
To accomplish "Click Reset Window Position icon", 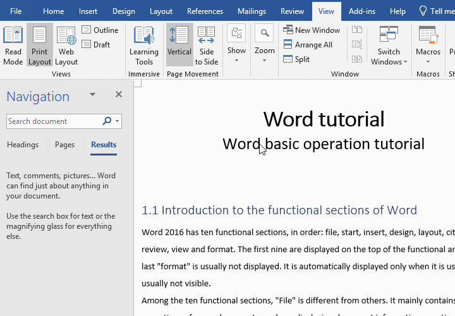I will click(357, 59).
